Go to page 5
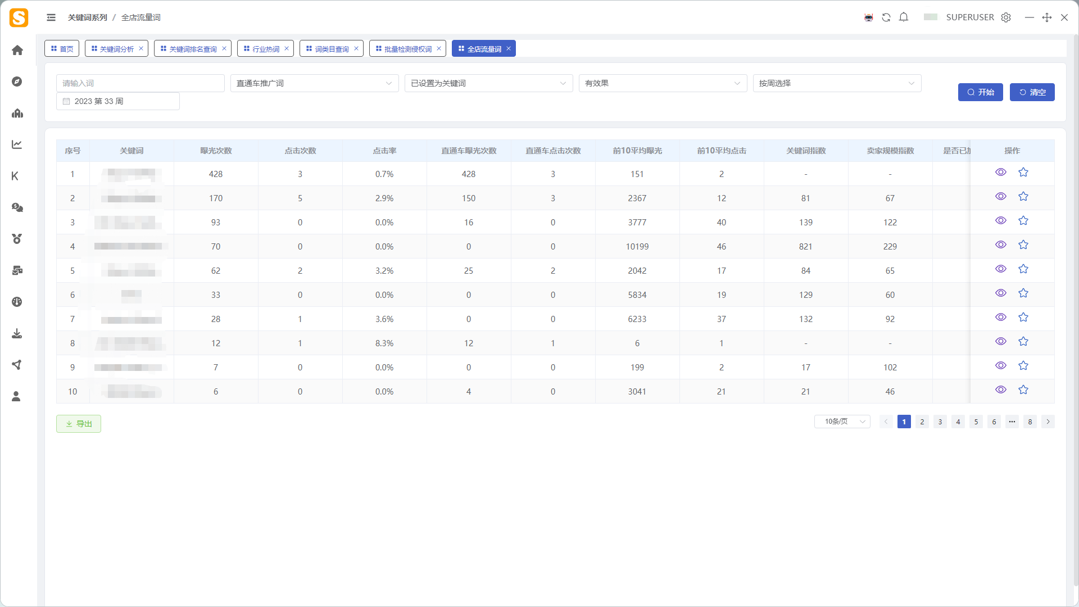 (976, 422)
